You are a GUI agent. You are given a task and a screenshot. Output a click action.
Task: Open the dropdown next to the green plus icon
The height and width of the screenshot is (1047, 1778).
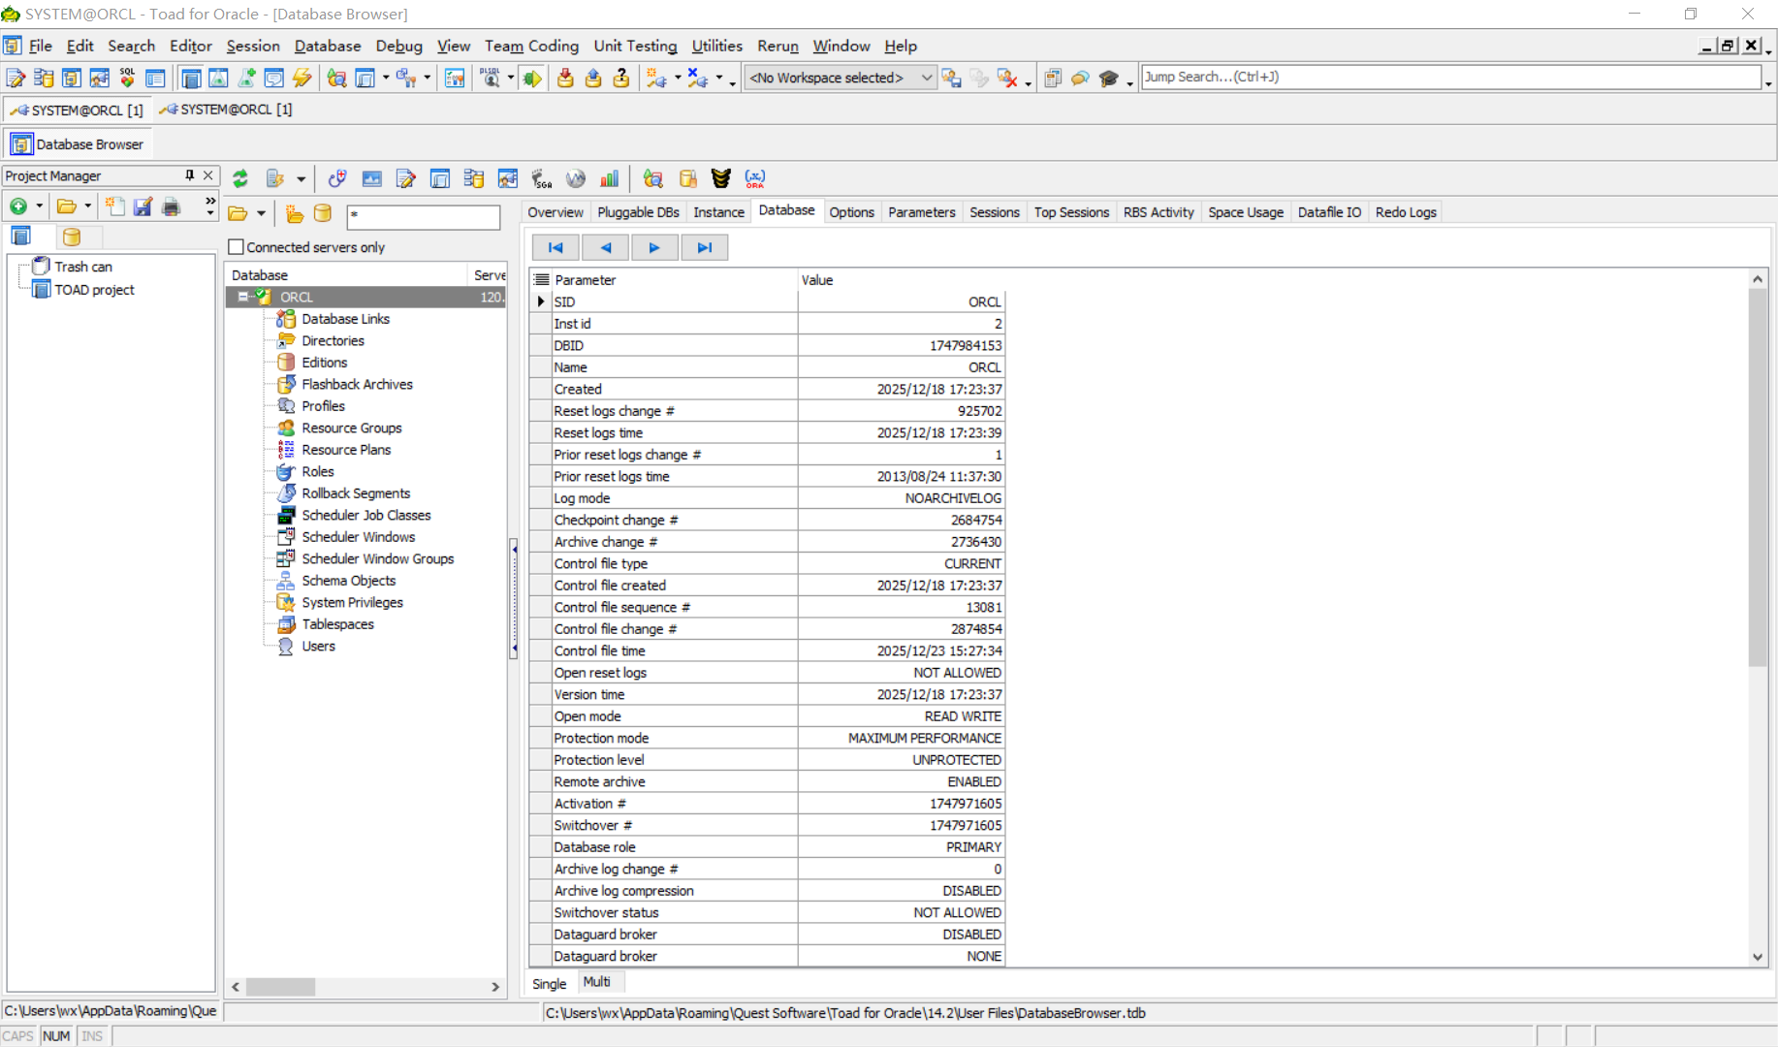point(40,206)
